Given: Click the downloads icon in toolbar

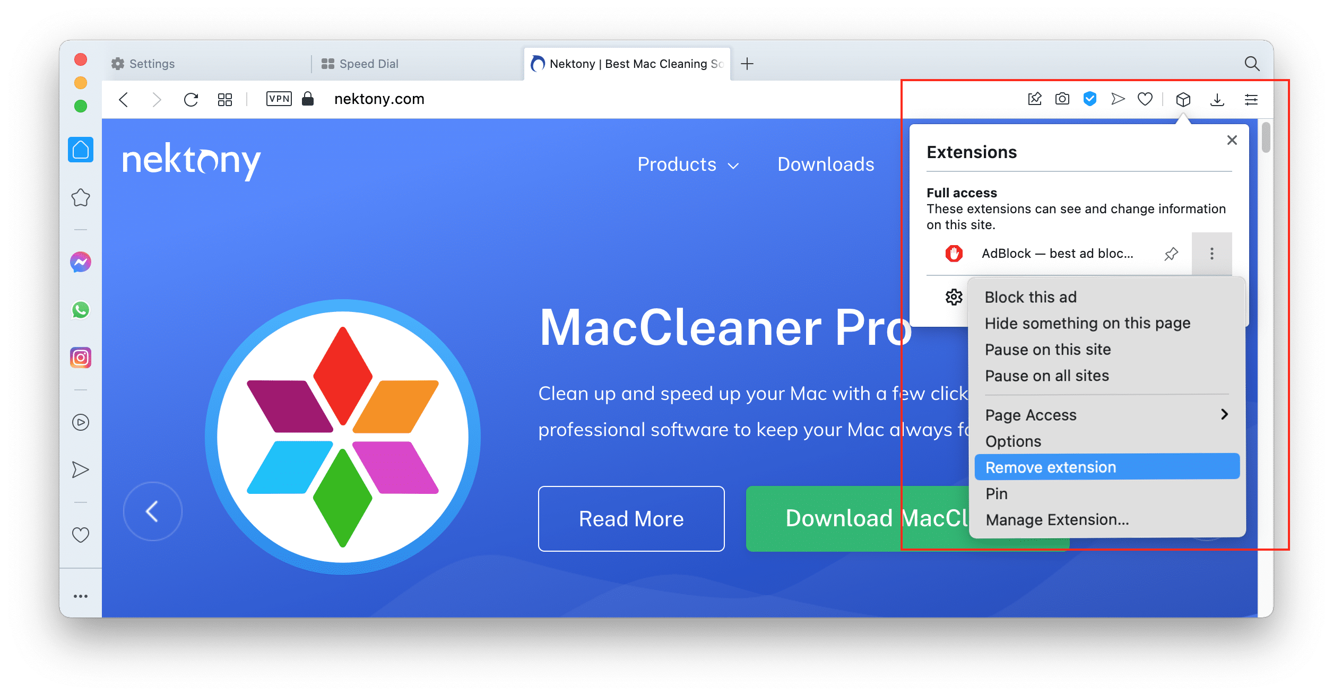Looking at the screenshot, I should tap(1217, 98).
